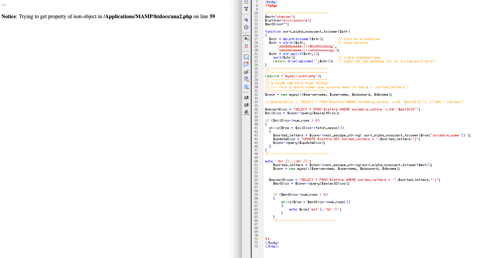Click the 'tout en minuscules' comment
This screenshot has width=479, height=258.
tap(359, 39)
